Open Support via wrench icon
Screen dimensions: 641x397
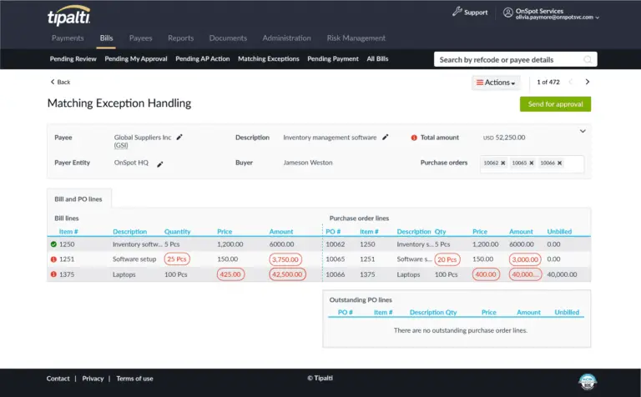[x=457, y=12]
